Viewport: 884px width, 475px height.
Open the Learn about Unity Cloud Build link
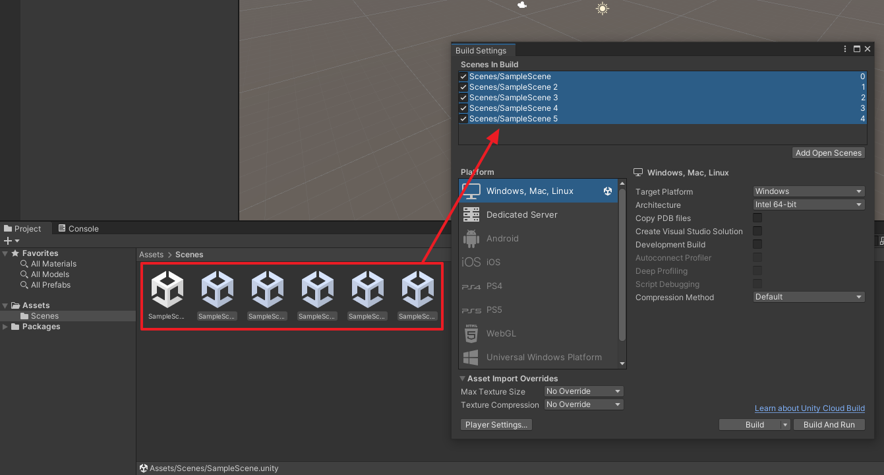coord(810,408)
